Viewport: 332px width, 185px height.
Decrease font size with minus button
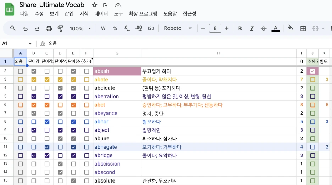[x=203, y=28]
